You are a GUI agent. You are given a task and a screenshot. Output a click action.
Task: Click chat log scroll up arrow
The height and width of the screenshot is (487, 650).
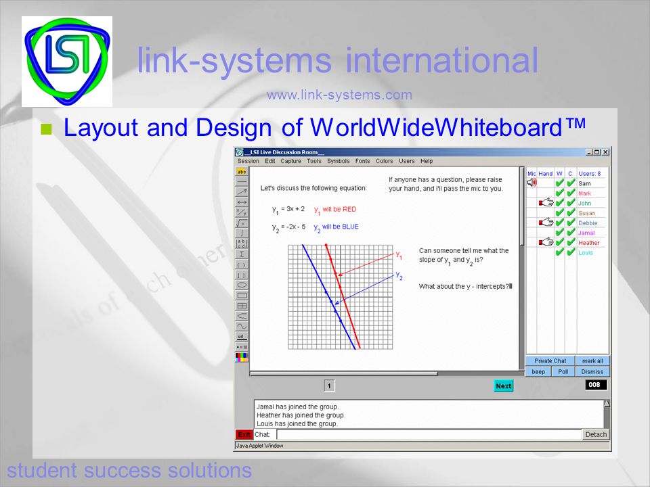[607, 403]
